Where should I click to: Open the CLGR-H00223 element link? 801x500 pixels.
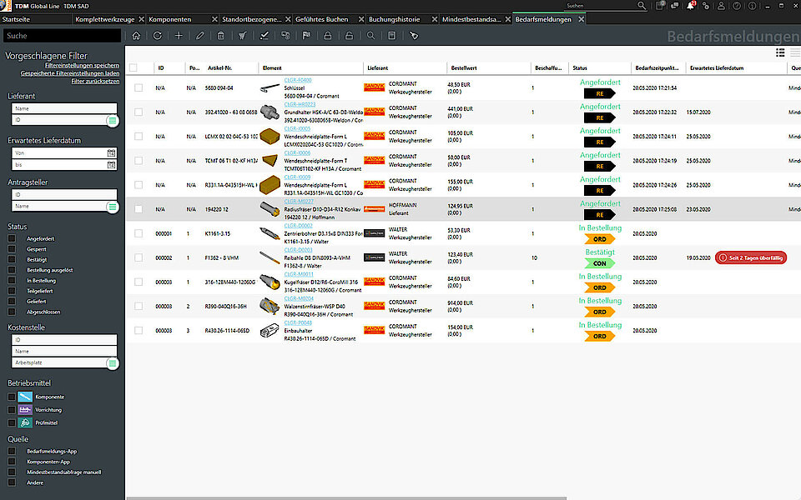(300, 104)
